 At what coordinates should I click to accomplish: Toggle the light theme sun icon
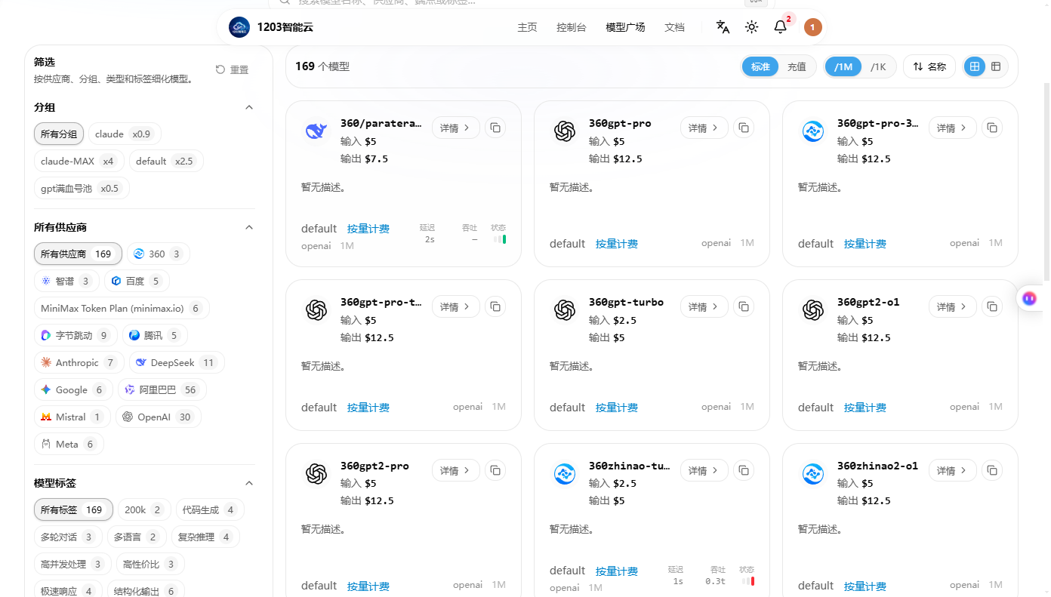point(751,27)
